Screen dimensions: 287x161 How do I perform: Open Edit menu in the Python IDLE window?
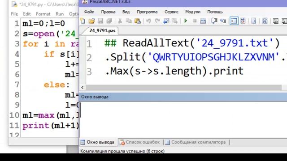27,14
